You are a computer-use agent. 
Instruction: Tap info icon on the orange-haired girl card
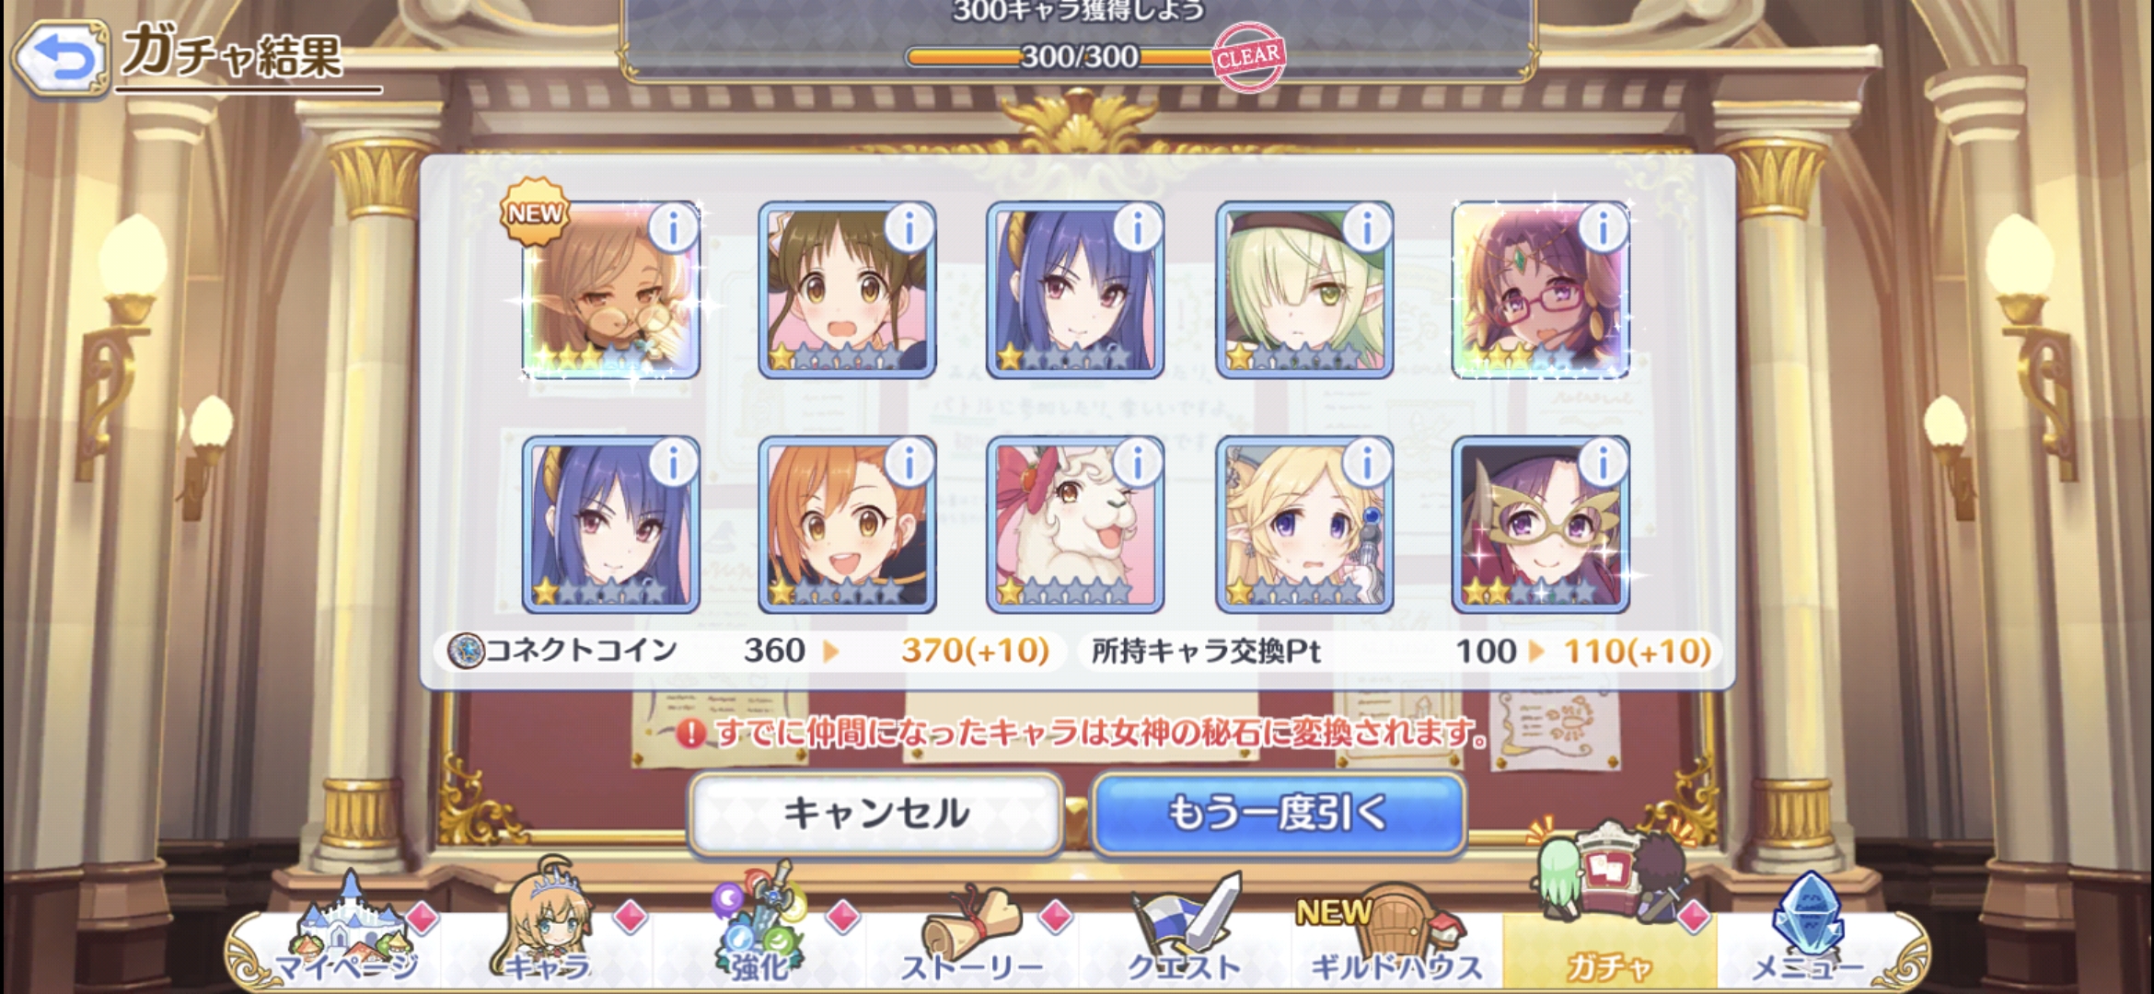coord(909,462)
